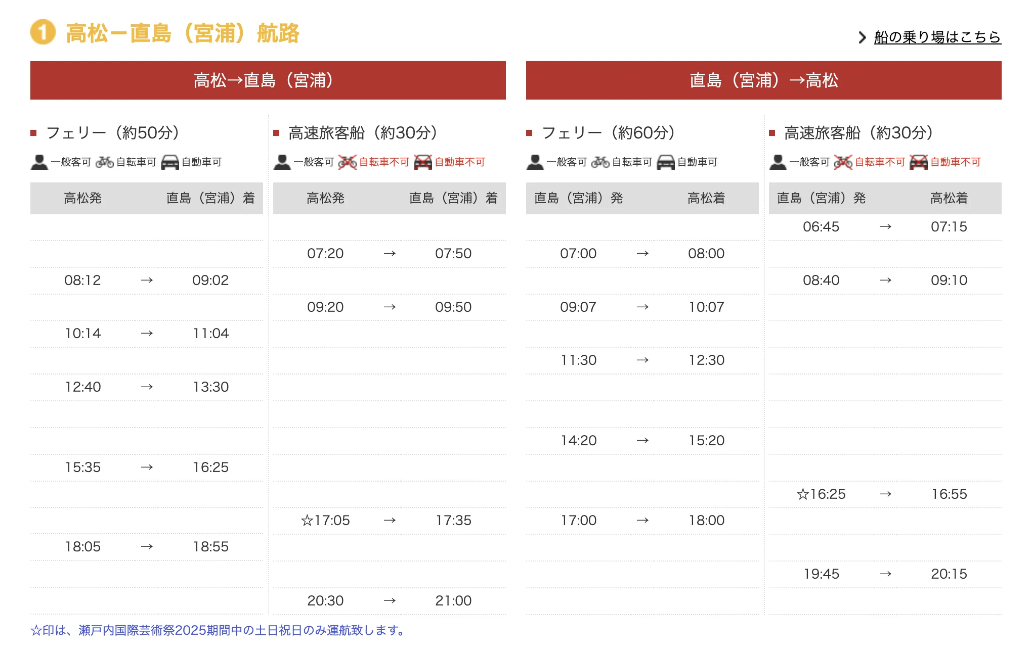The image size is (1031, 653).
Task: Select the ☆17:05 starred departure
Action: coord(325,521)
